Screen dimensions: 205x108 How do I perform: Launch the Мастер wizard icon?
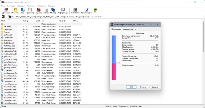[x=53, y=10]
